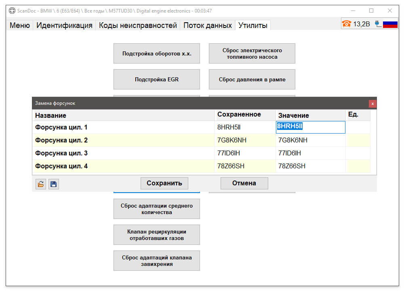Select the Форсунка цил. 1 value field
Viewport: 404px width, 293px height.
(x=310, y=127)
